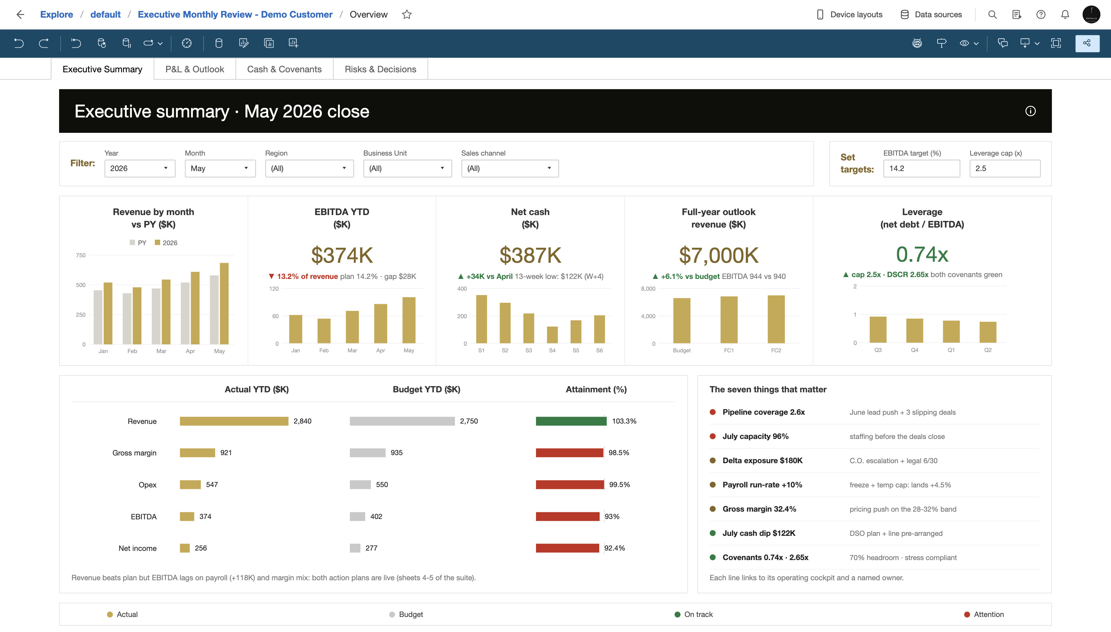The height and width of the screenshot is (632, 1111).
Task: Open the Year filter dropdown
Action: coord(140,168)
